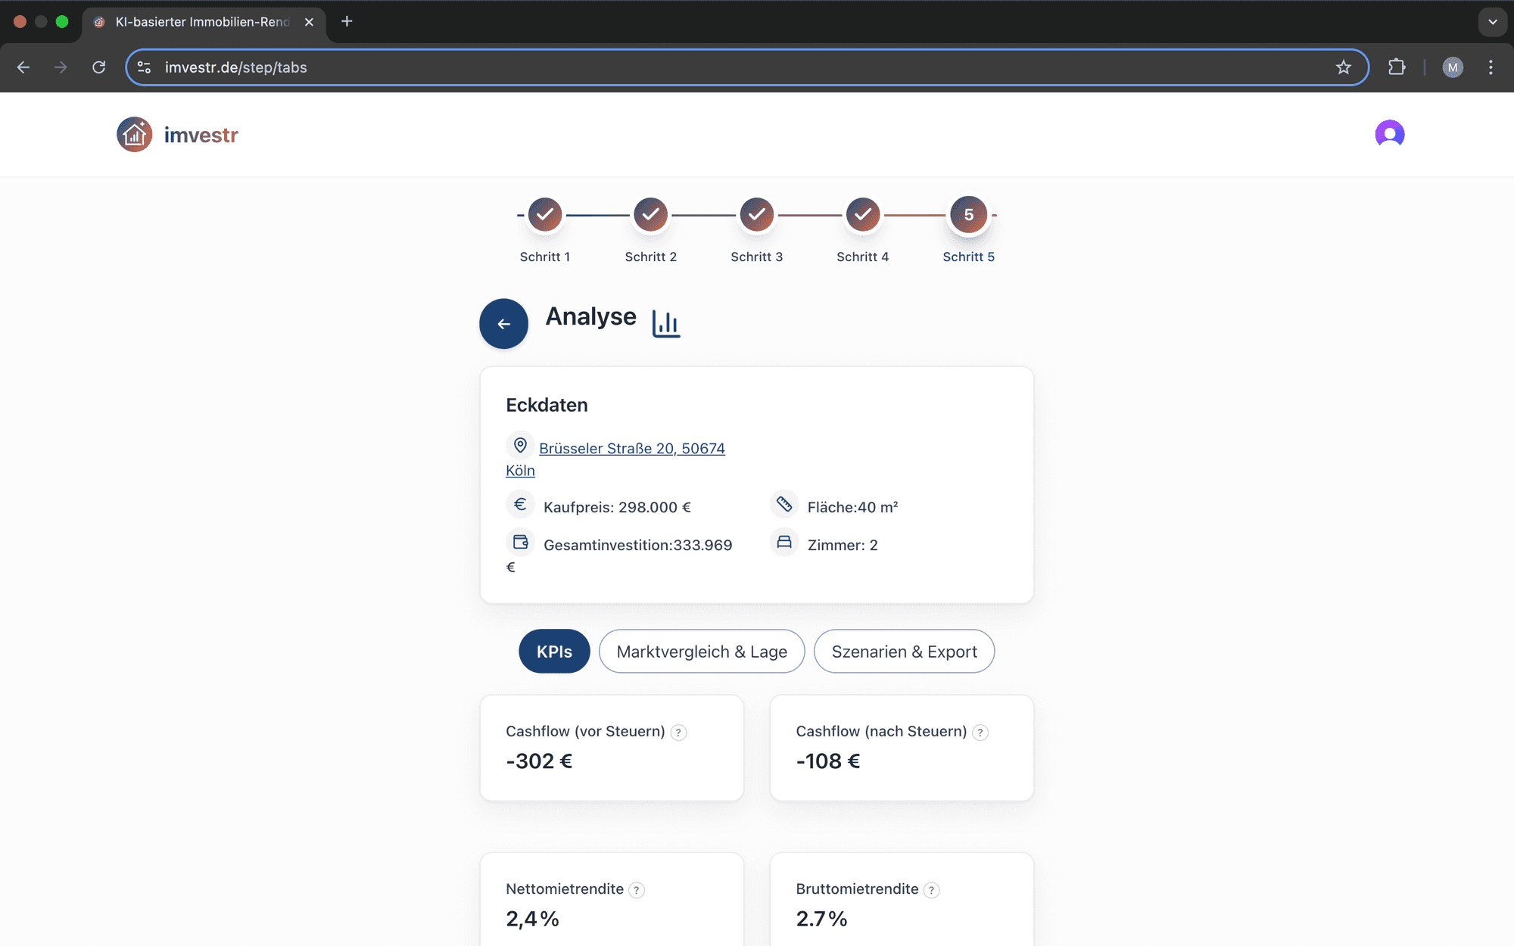The height and width of the screenshot is (946, 1514).
Task: Select the KPIs tab
Action: 554,652
